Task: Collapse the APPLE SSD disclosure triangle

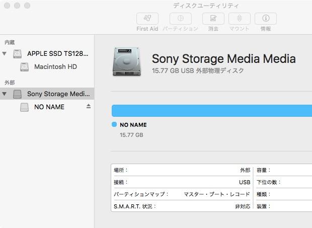Action: (5, 54)
